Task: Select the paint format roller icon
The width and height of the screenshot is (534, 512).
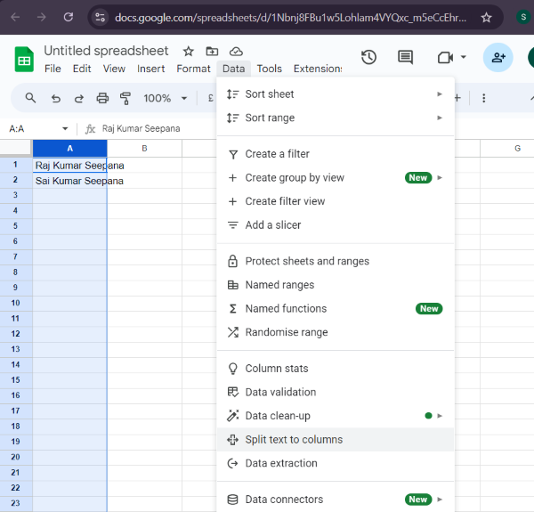Action: coord(125,98)
